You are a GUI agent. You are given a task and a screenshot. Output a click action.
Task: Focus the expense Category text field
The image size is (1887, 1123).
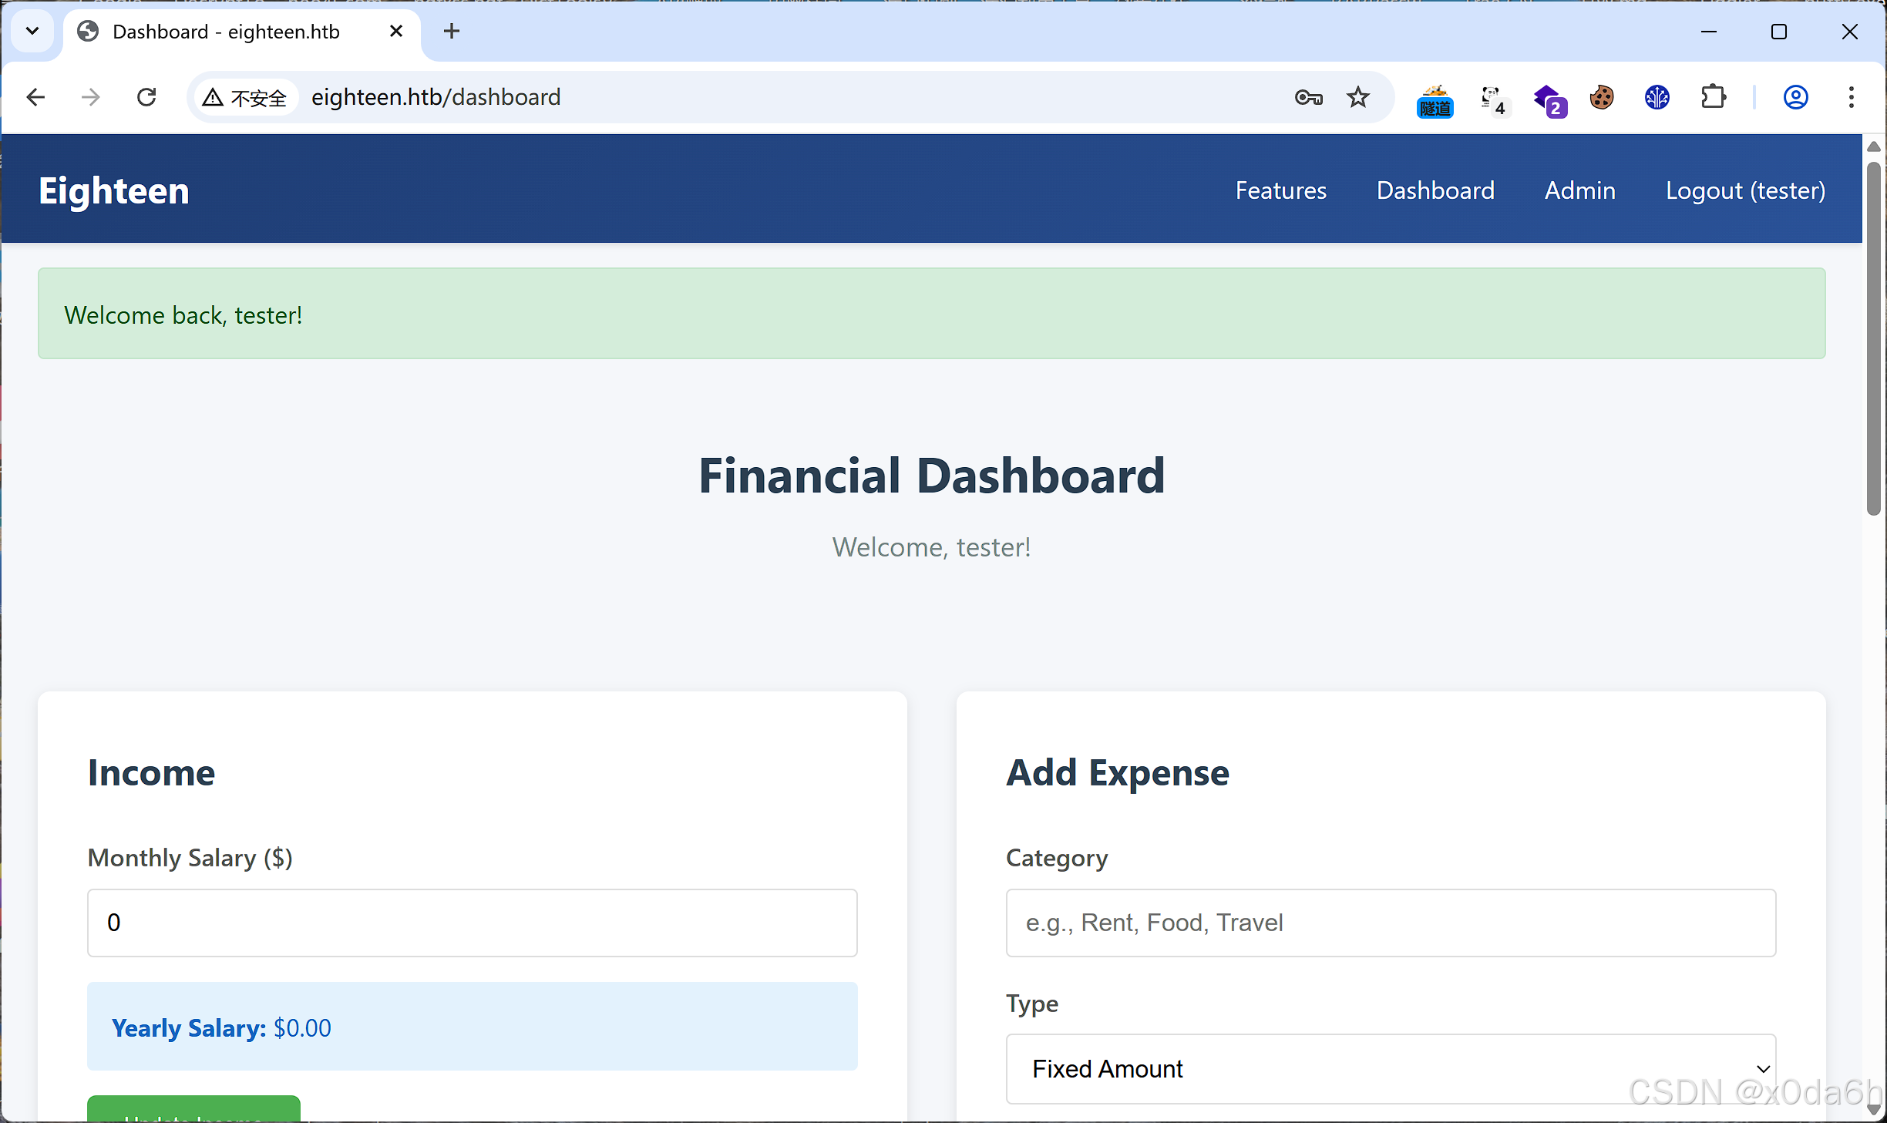click(1390, 923)
